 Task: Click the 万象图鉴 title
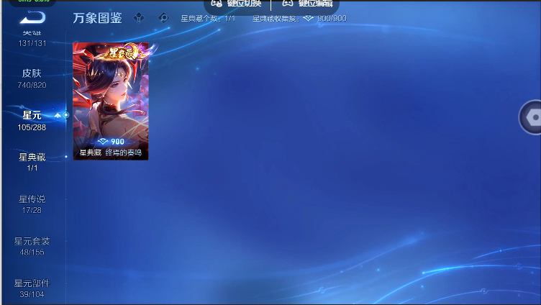point(97,18)
